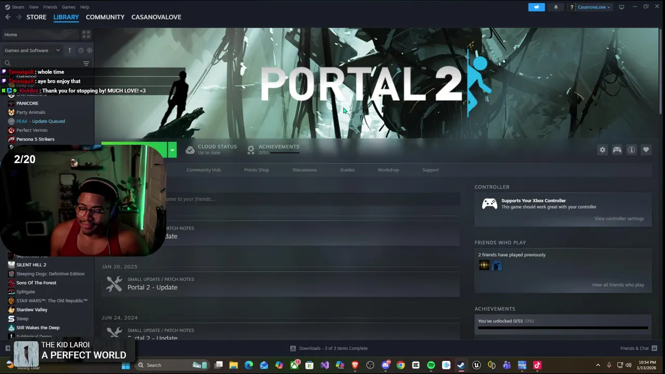Open the Points Shop link

[x=257, y=170]
